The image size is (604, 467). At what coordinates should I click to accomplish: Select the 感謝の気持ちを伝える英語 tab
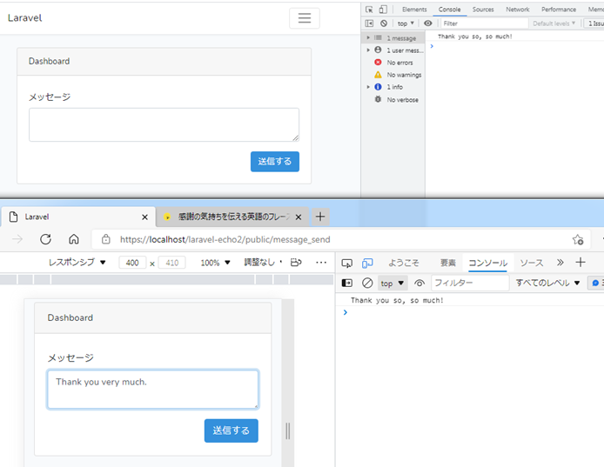click(x=232, y=217)
